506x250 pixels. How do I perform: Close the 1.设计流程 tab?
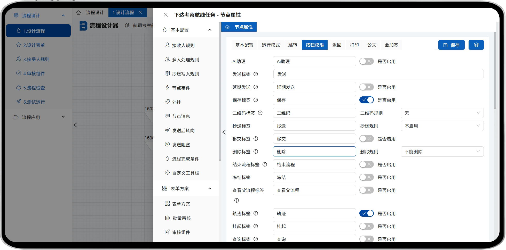pos(140,12)
